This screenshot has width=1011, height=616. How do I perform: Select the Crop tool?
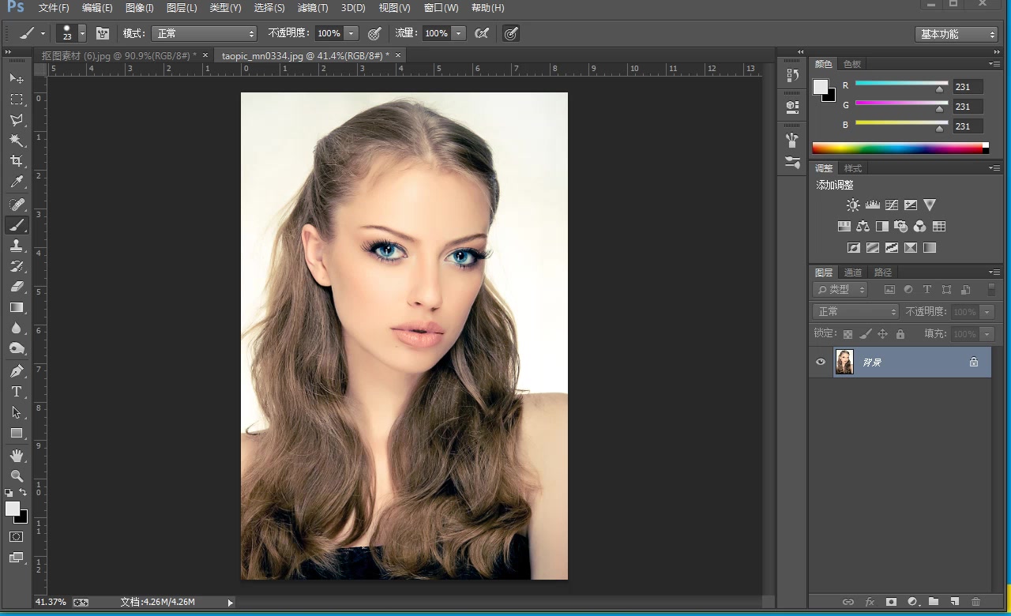(x=17, y=161)
